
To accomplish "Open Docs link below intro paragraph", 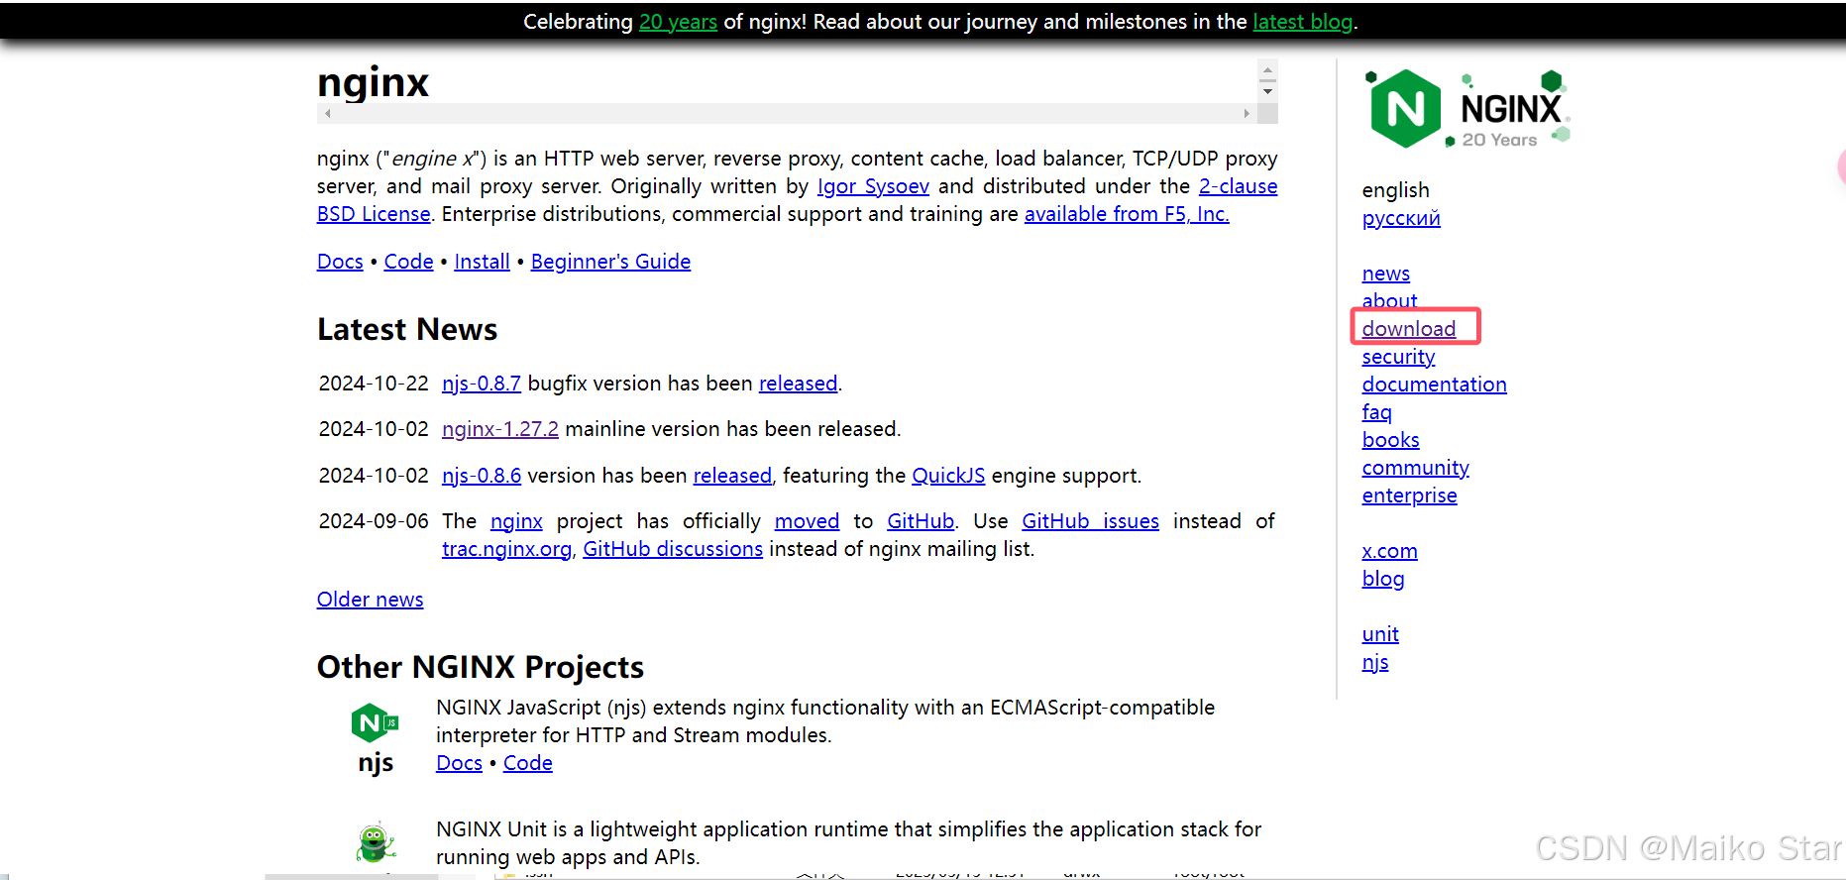I will point(340,262).
